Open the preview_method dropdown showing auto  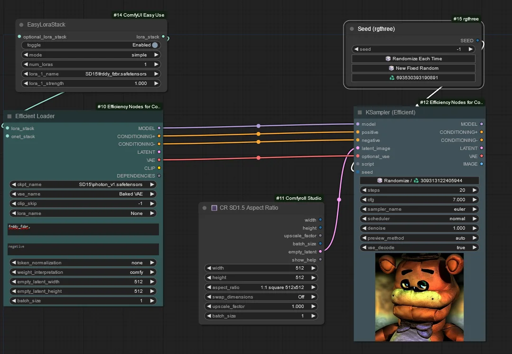coord(419,238)
